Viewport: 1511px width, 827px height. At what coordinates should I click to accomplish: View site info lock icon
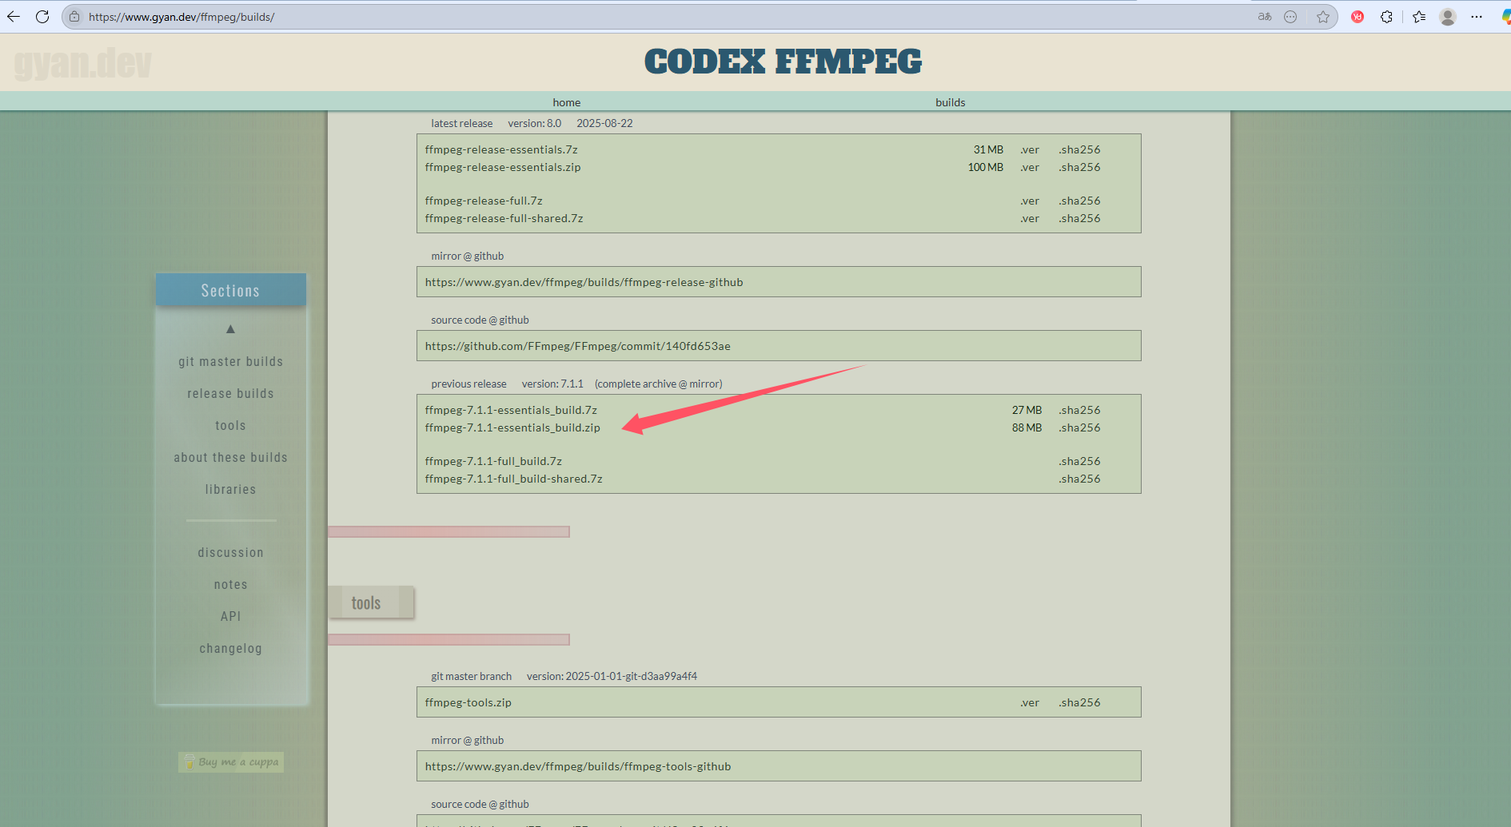(74, 17)
